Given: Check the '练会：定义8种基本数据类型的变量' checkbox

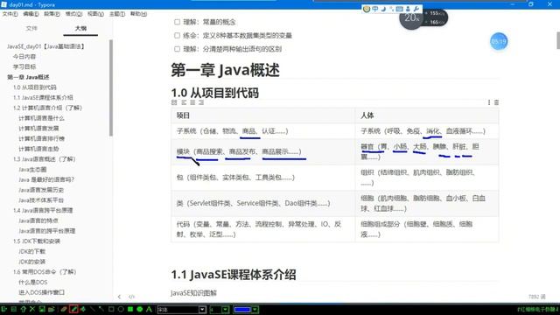Looking at the screenshot, I should click(177, 35).
